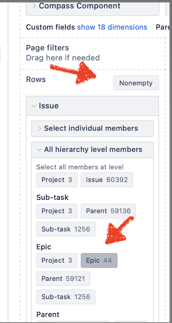Click the Parent hierarchy heading
This screenshot has height=323, width=172.
coord(48,315)
